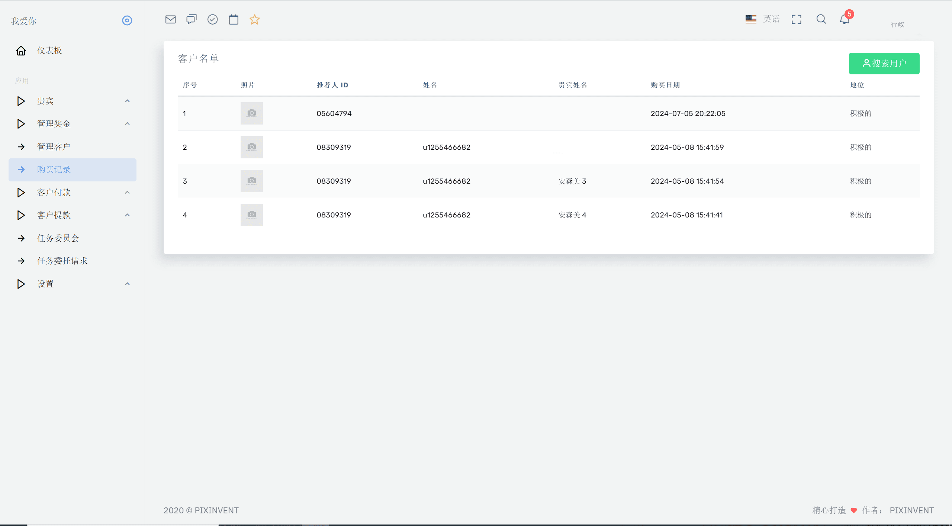Click photo thumbnail in row 1

(x=251, y=113)
